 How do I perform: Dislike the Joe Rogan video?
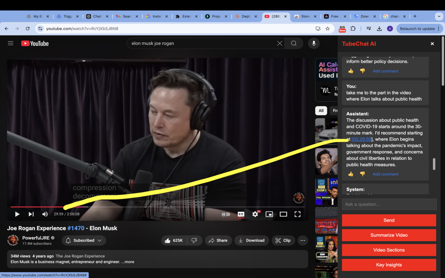194,240
